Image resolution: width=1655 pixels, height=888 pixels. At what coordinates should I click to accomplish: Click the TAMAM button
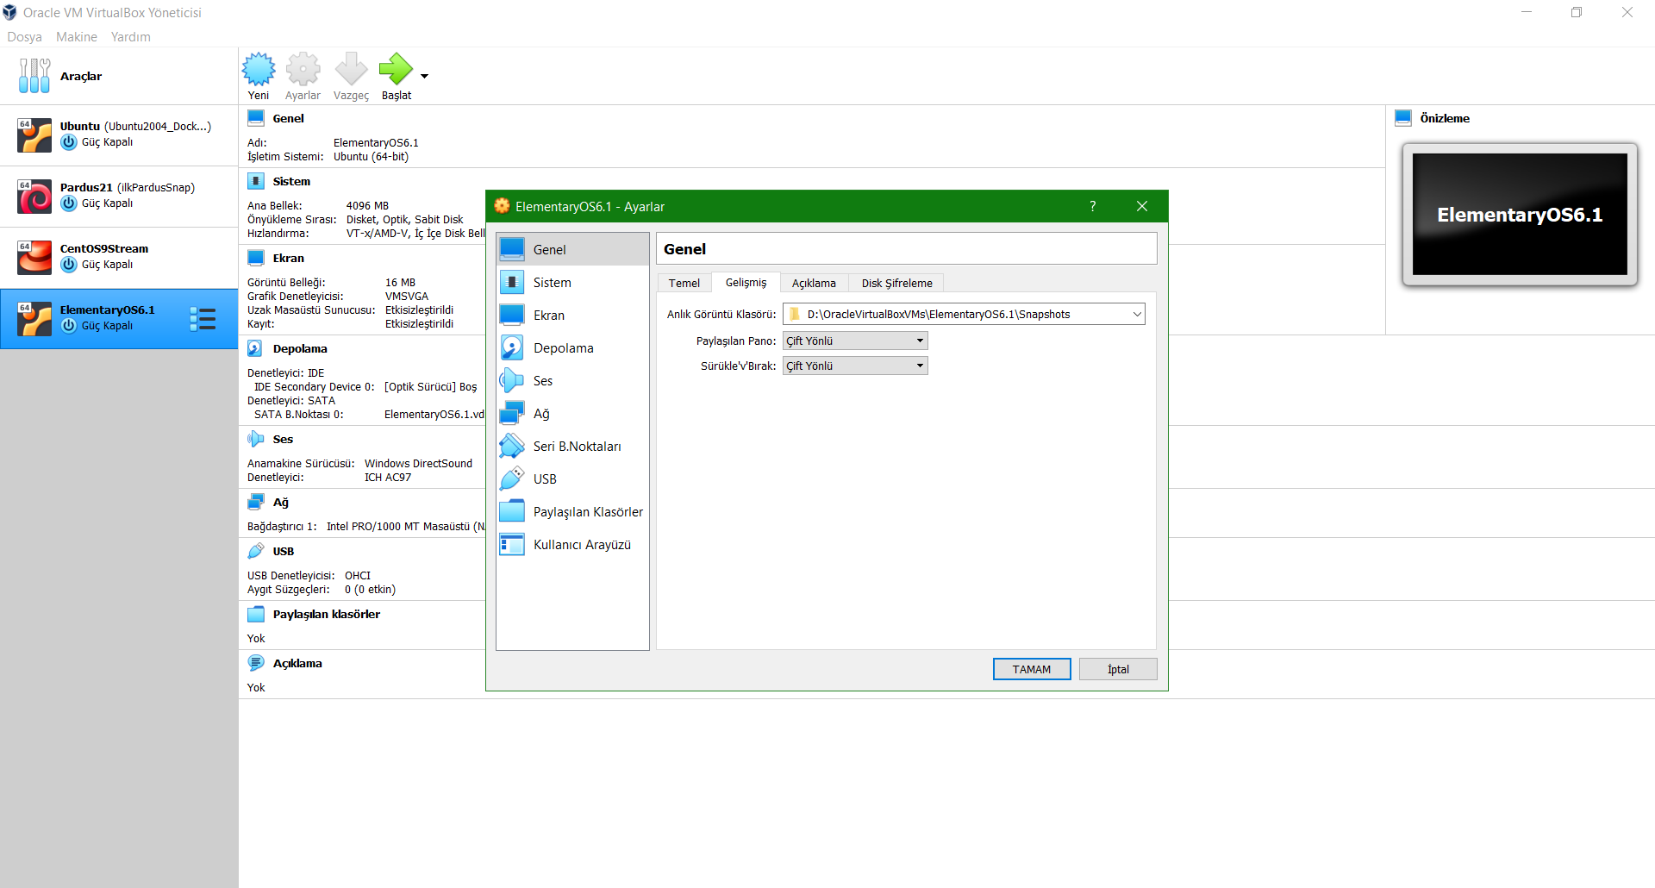click(1032, 669)
